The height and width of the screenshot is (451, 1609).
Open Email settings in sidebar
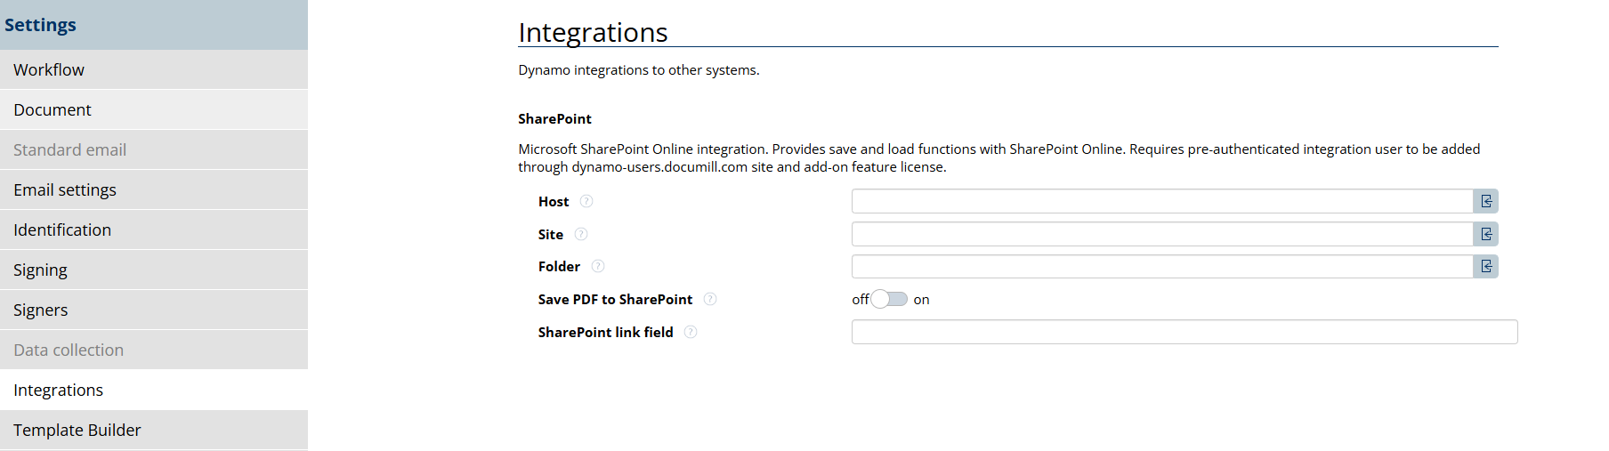click(65, 190)
